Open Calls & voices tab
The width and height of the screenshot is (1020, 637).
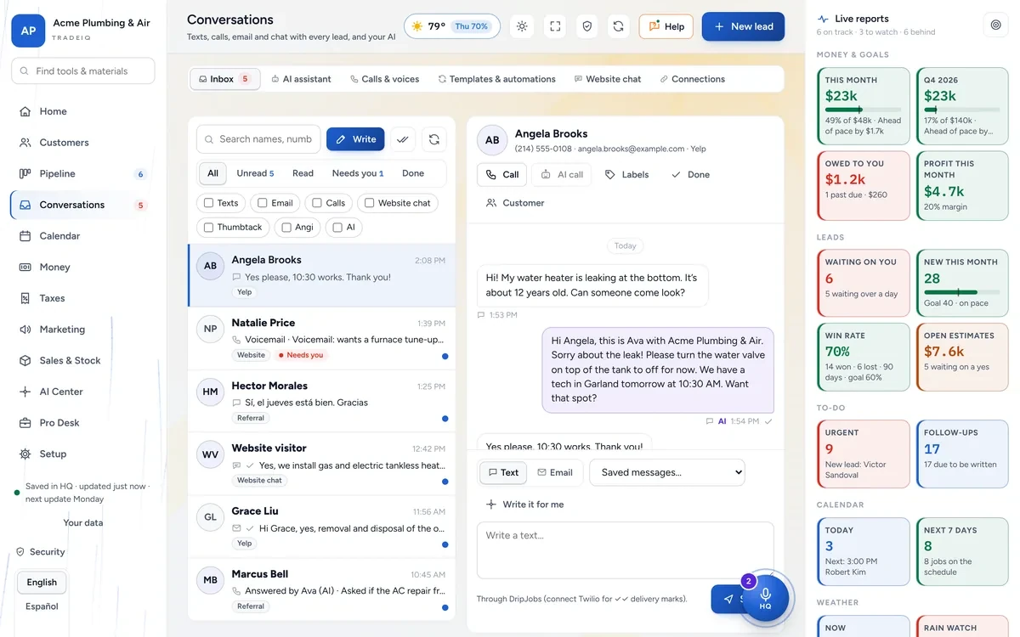click(385, 79)
